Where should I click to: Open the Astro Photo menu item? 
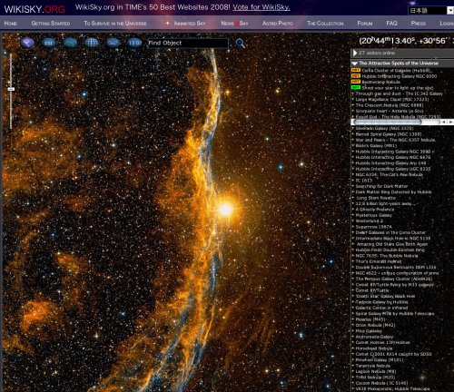[278, 24]
